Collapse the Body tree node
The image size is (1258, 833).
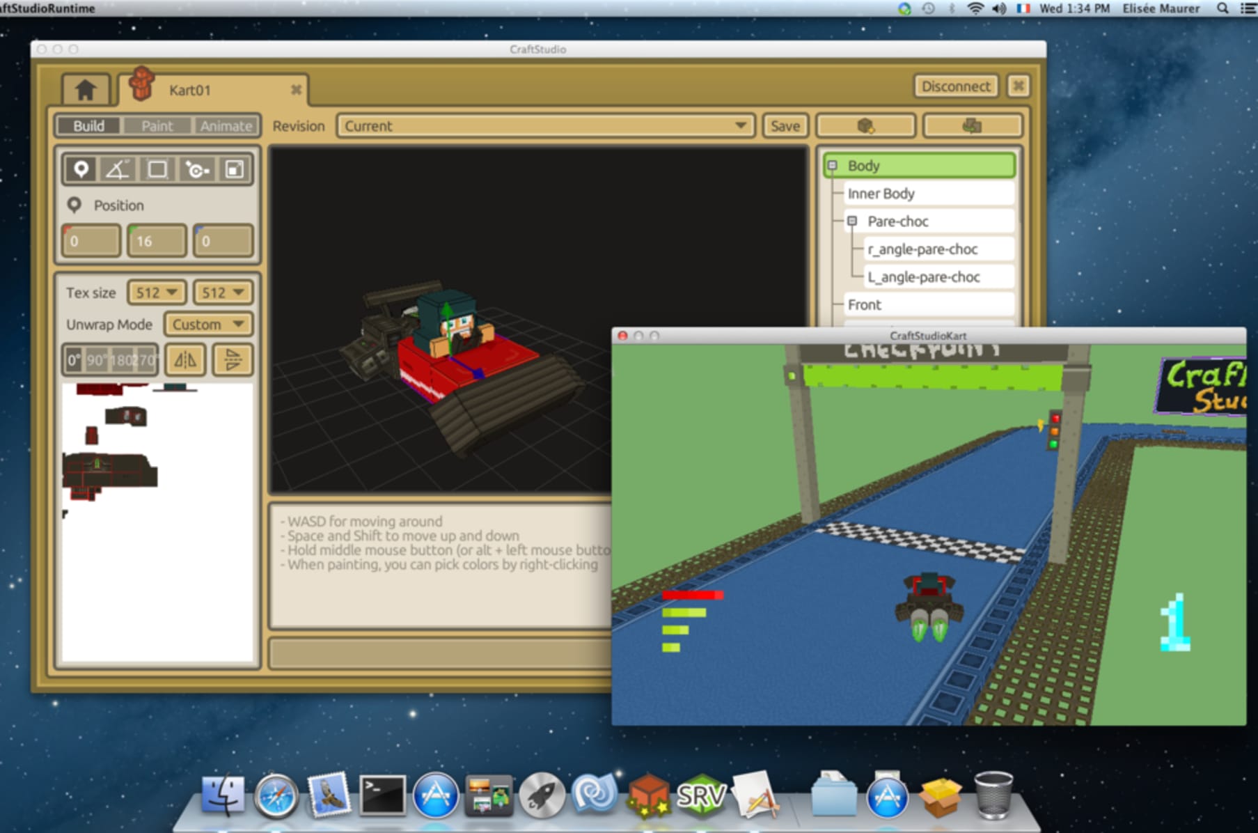(x=832, y=165)
